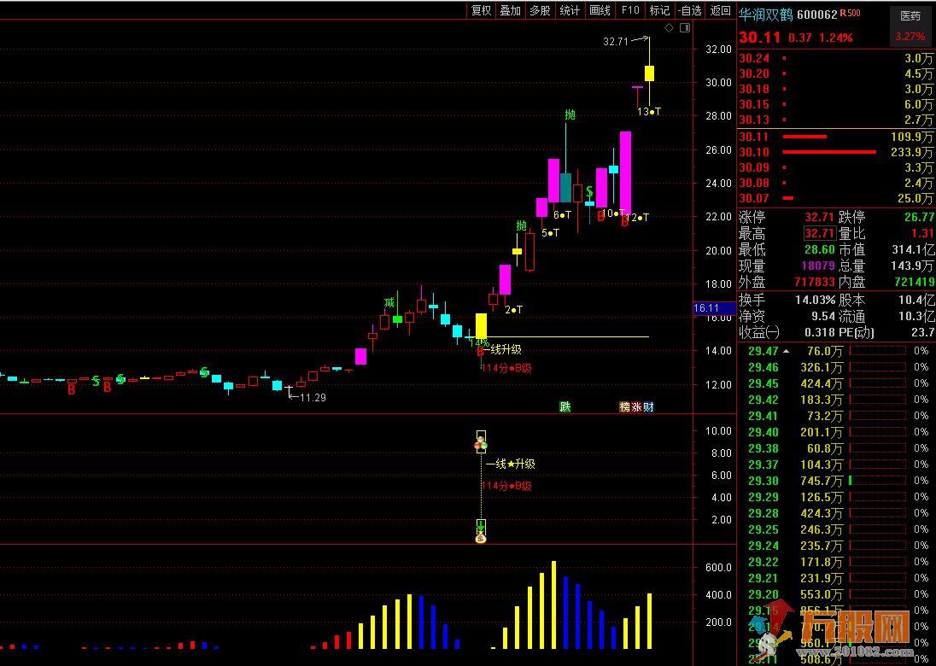Select the 30.18 sell order row
Viewport: 936px width, 666px height.
pos(836,90)
